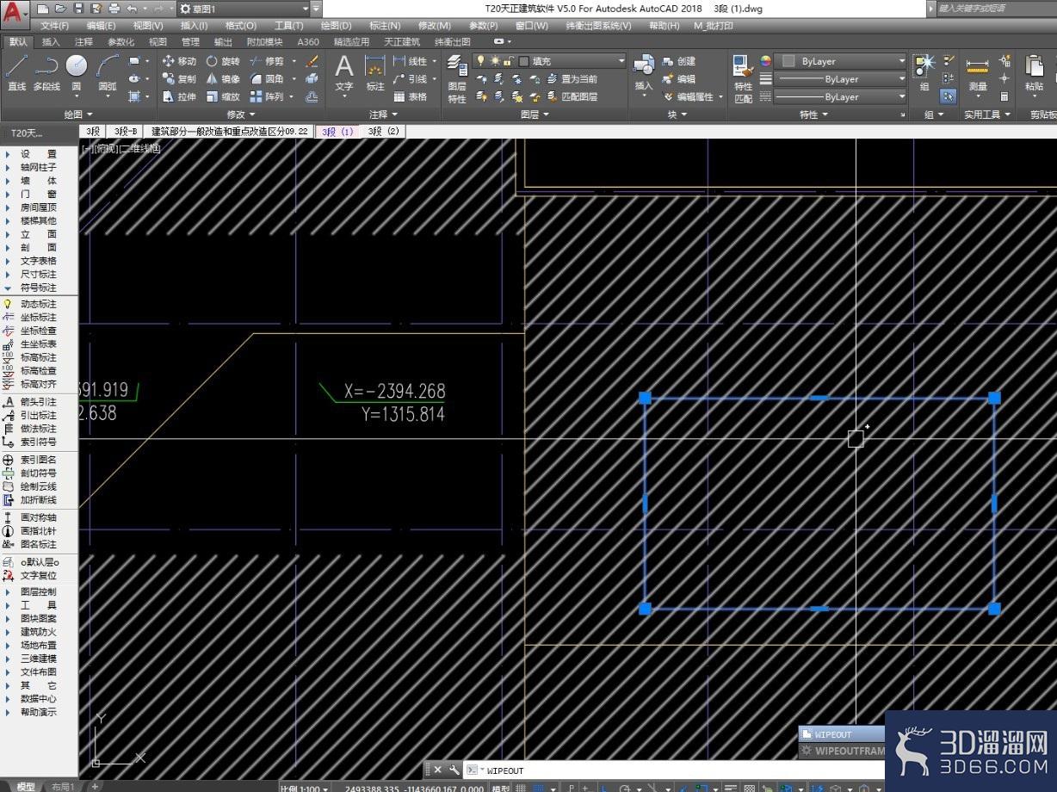
Task: Click the help keyword search box
Action: click(x=996, y=9)
